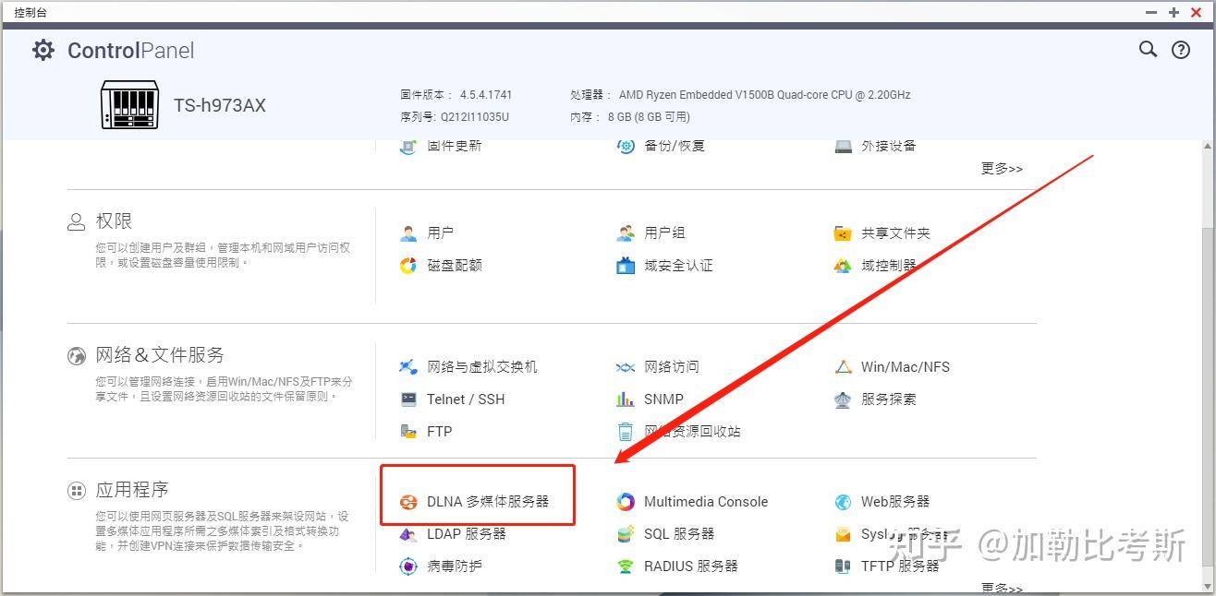This screenshot has width=1216, height=596.
Task: Click the 应用程序 section grid icon
Action: [77, 491]
